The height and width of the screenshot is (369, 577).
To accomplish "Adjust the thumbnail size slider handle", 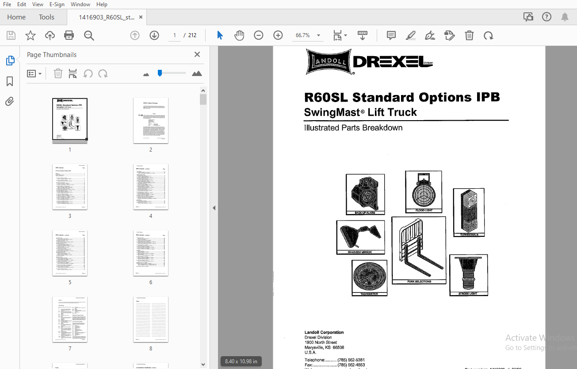I will pyautogui.click(x=160, y=73).
